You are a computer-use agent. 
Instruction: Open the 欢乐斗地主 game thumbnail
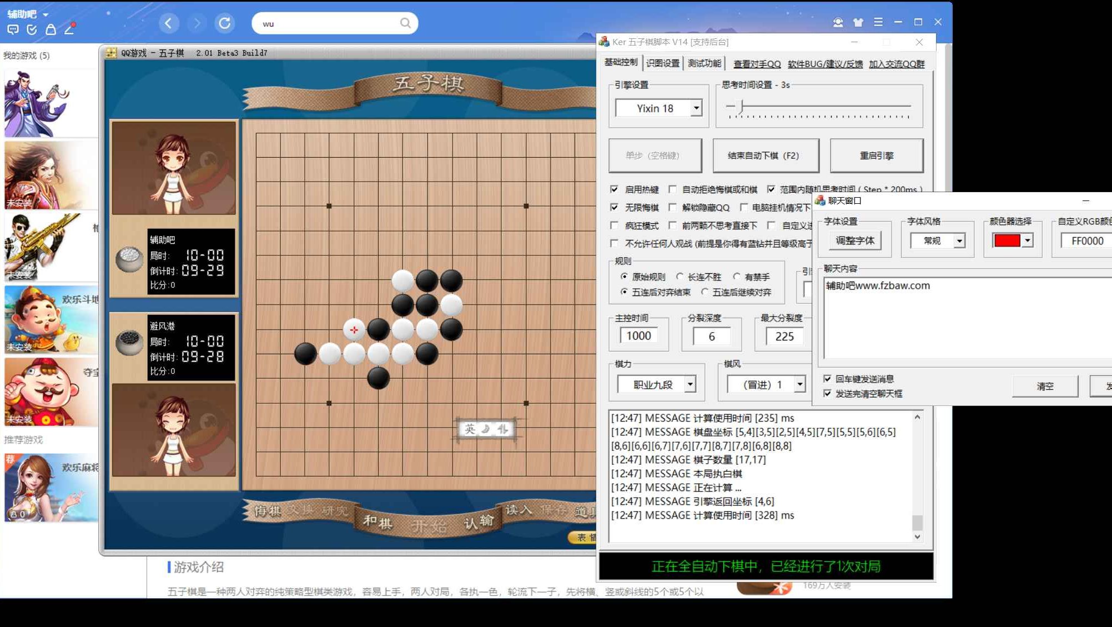pos(51,319)
